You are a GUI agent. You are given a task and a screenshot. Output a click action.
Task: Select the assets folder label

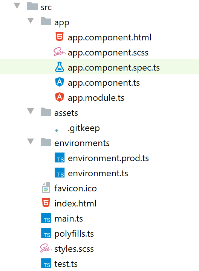click(x=66, y=113)
